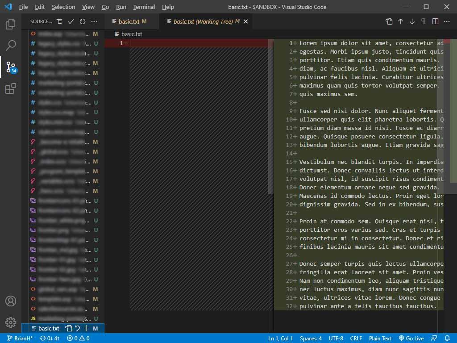
Task: Open the File menu
Action: (23, 7)
